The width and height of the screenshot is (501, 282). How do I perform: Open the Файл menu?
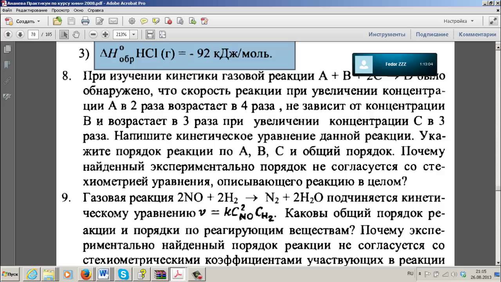pos(7,10)
